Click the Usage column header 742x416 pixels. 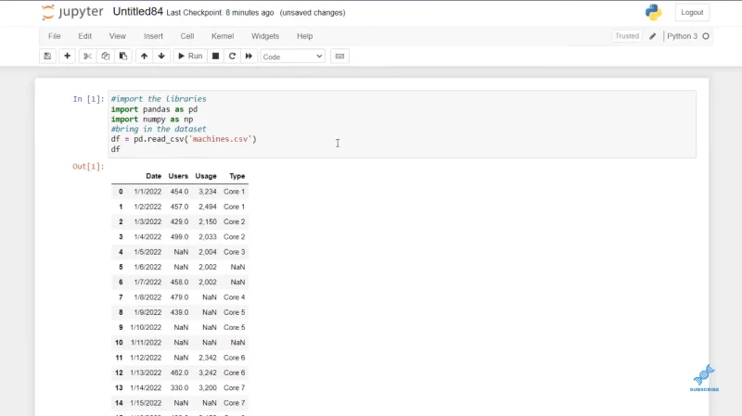click(x=206, y=176)
